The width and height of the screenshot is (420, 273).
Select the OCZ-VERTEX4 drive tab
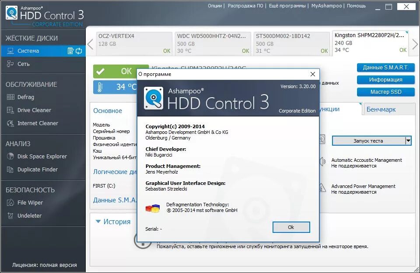(134, 44)
